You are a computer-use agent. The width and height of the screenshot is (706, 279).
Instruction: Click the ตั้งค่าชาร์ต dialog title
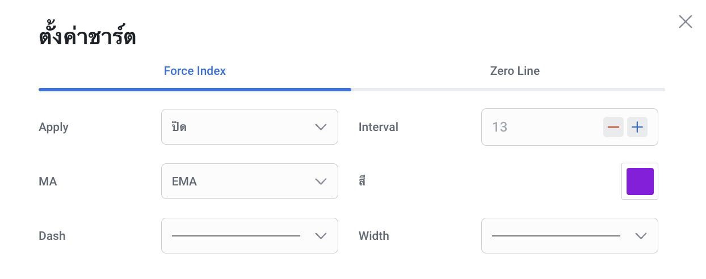pyautogui.click(x=87, y=37)
